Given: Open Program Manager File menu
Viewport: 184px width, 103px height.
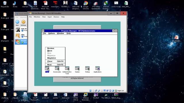Looking at the screenshot, I should click(44, 33).
